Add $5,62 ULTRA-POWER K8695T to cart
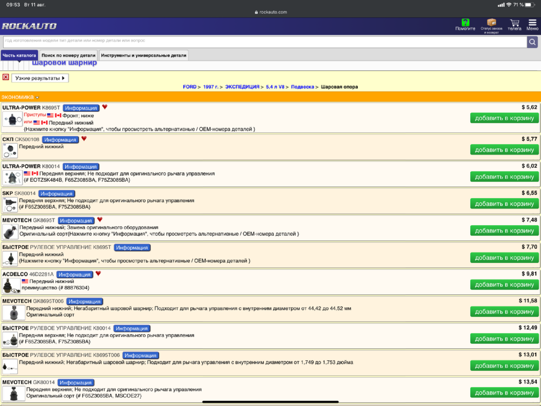 click(x=504, y=118)
